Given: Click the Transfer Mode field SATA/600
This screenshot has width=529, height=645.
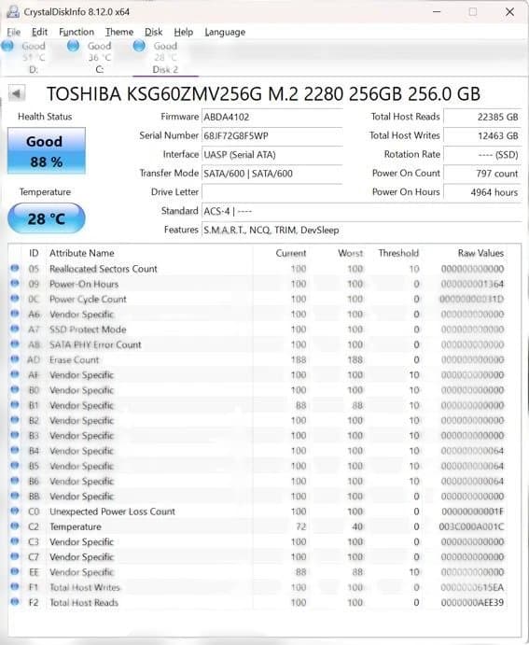Looking at the screenshot, I should (272, 174).
